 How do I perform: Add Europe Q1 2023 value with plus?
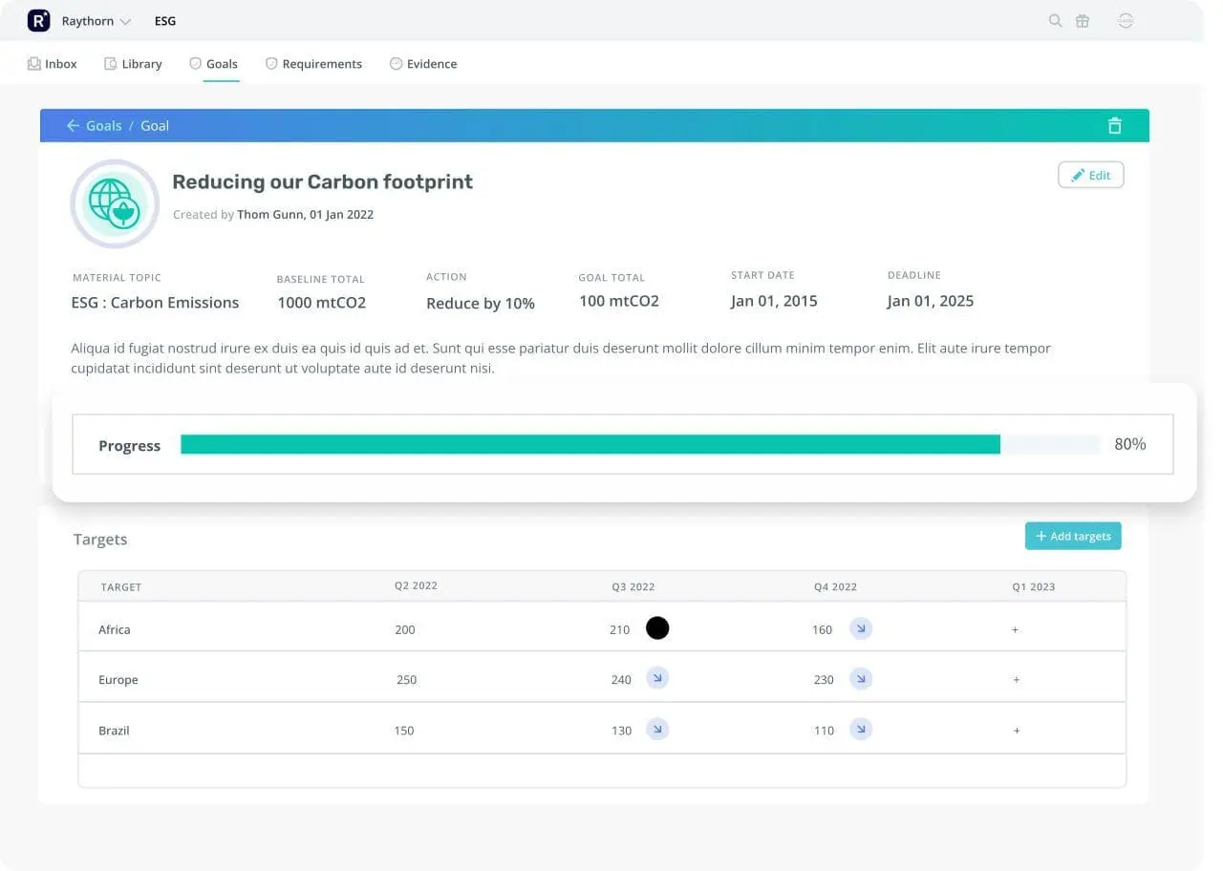pos(1016,680)
